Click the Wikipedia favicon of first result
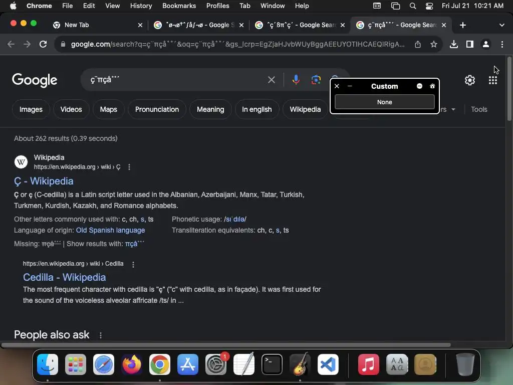The image size is (513, 385). (21, 162)
